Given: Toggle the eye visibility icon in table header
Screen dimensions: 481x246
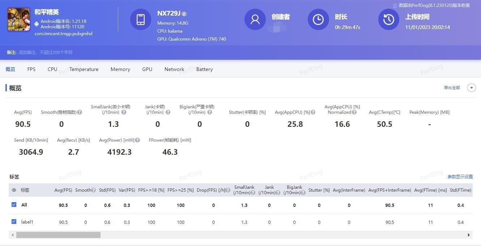Looking at the screenshot, I should point(14,190).
